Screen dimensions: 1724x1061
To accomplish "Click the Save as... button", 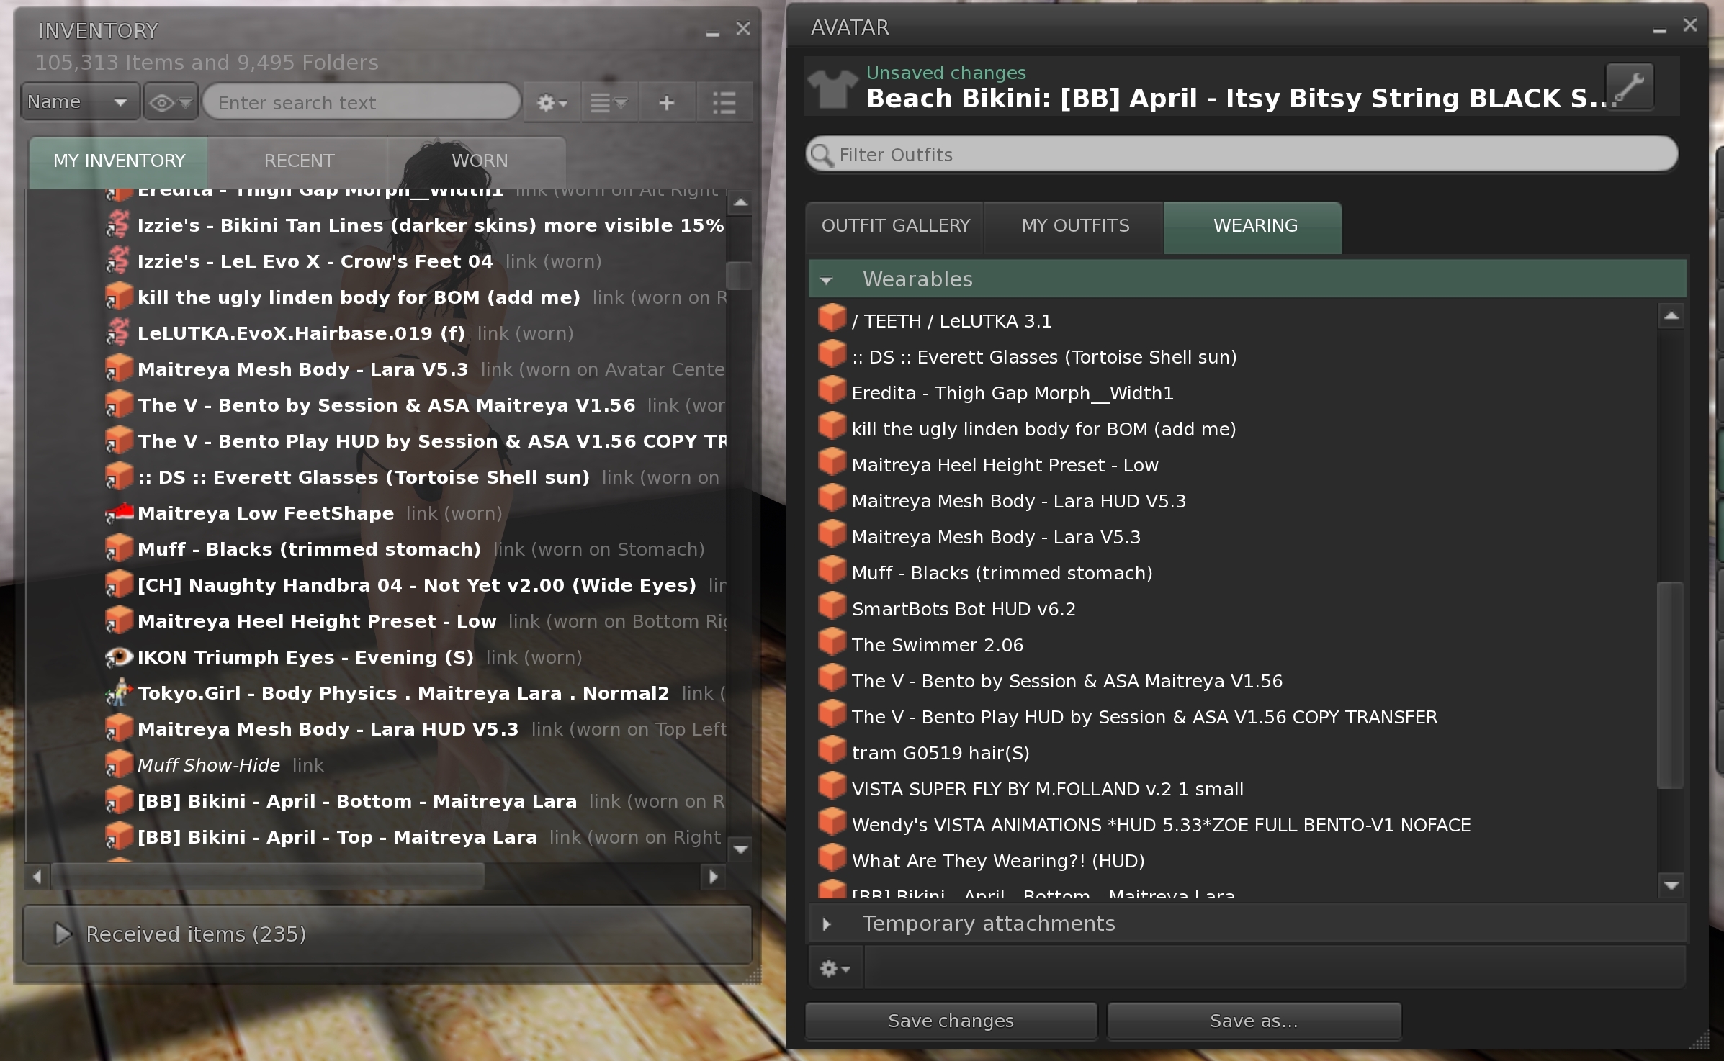I will [x=1253, y=1021].
